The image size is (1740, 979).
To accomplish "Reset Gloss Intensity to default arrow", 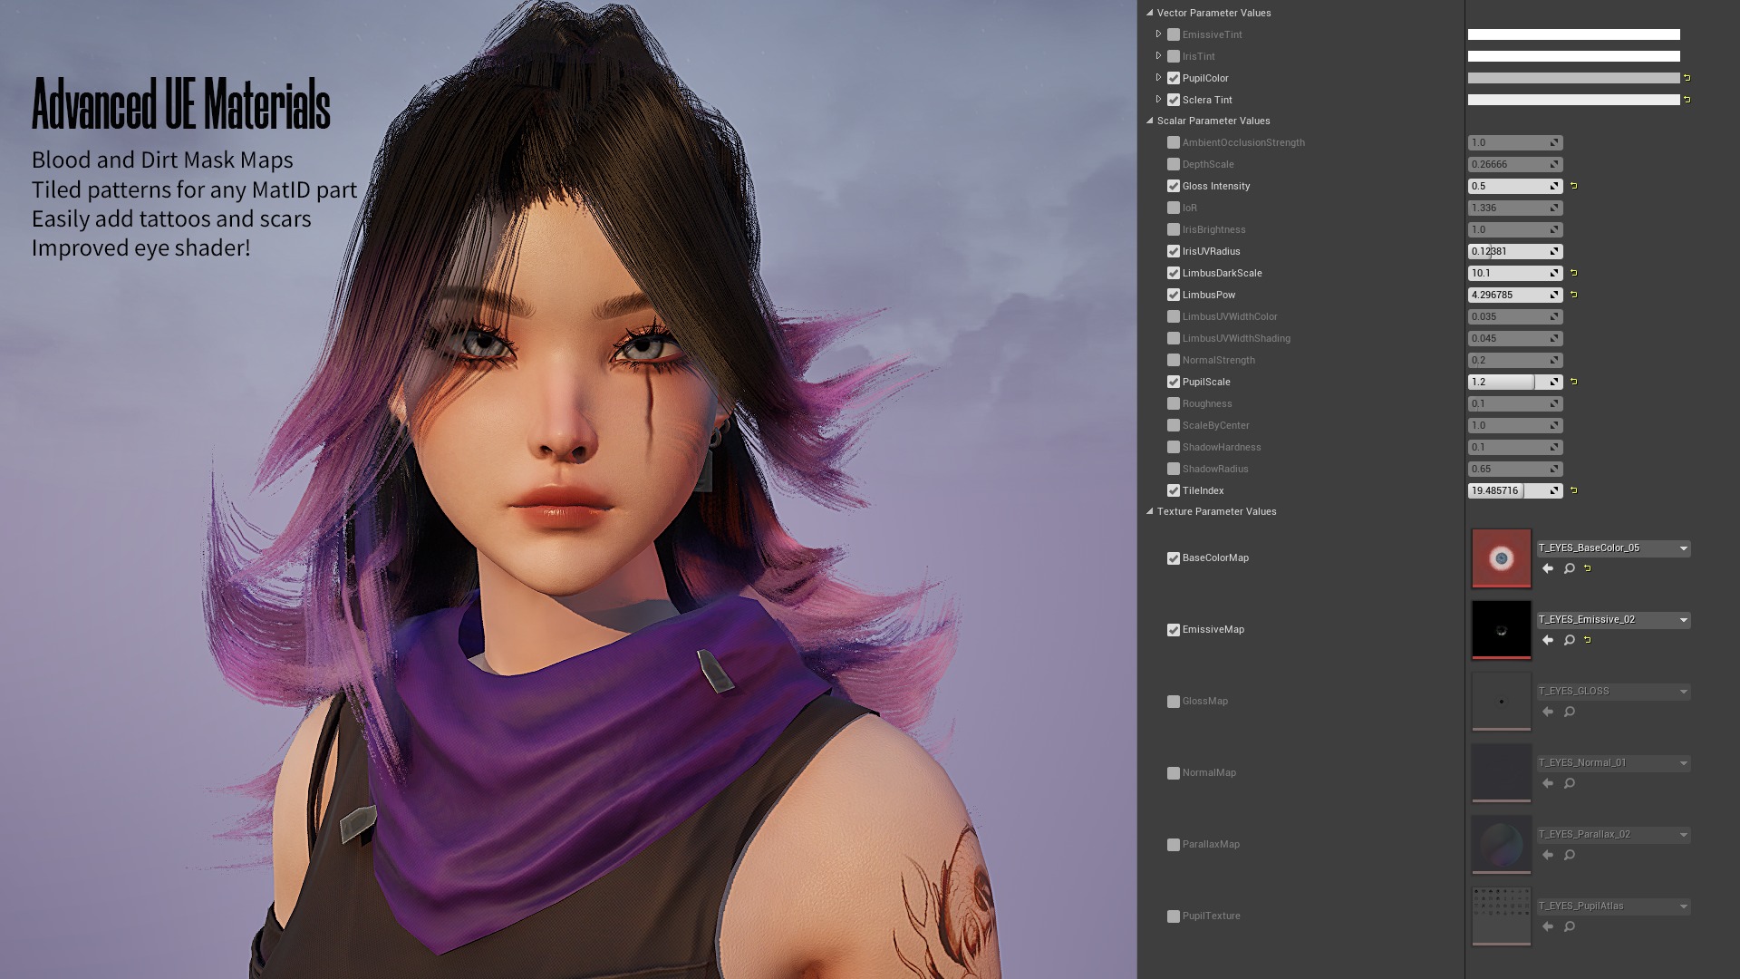I will (x=1574, y=186).
